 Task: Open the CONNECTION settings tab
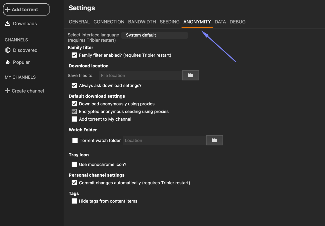[109, 22]
